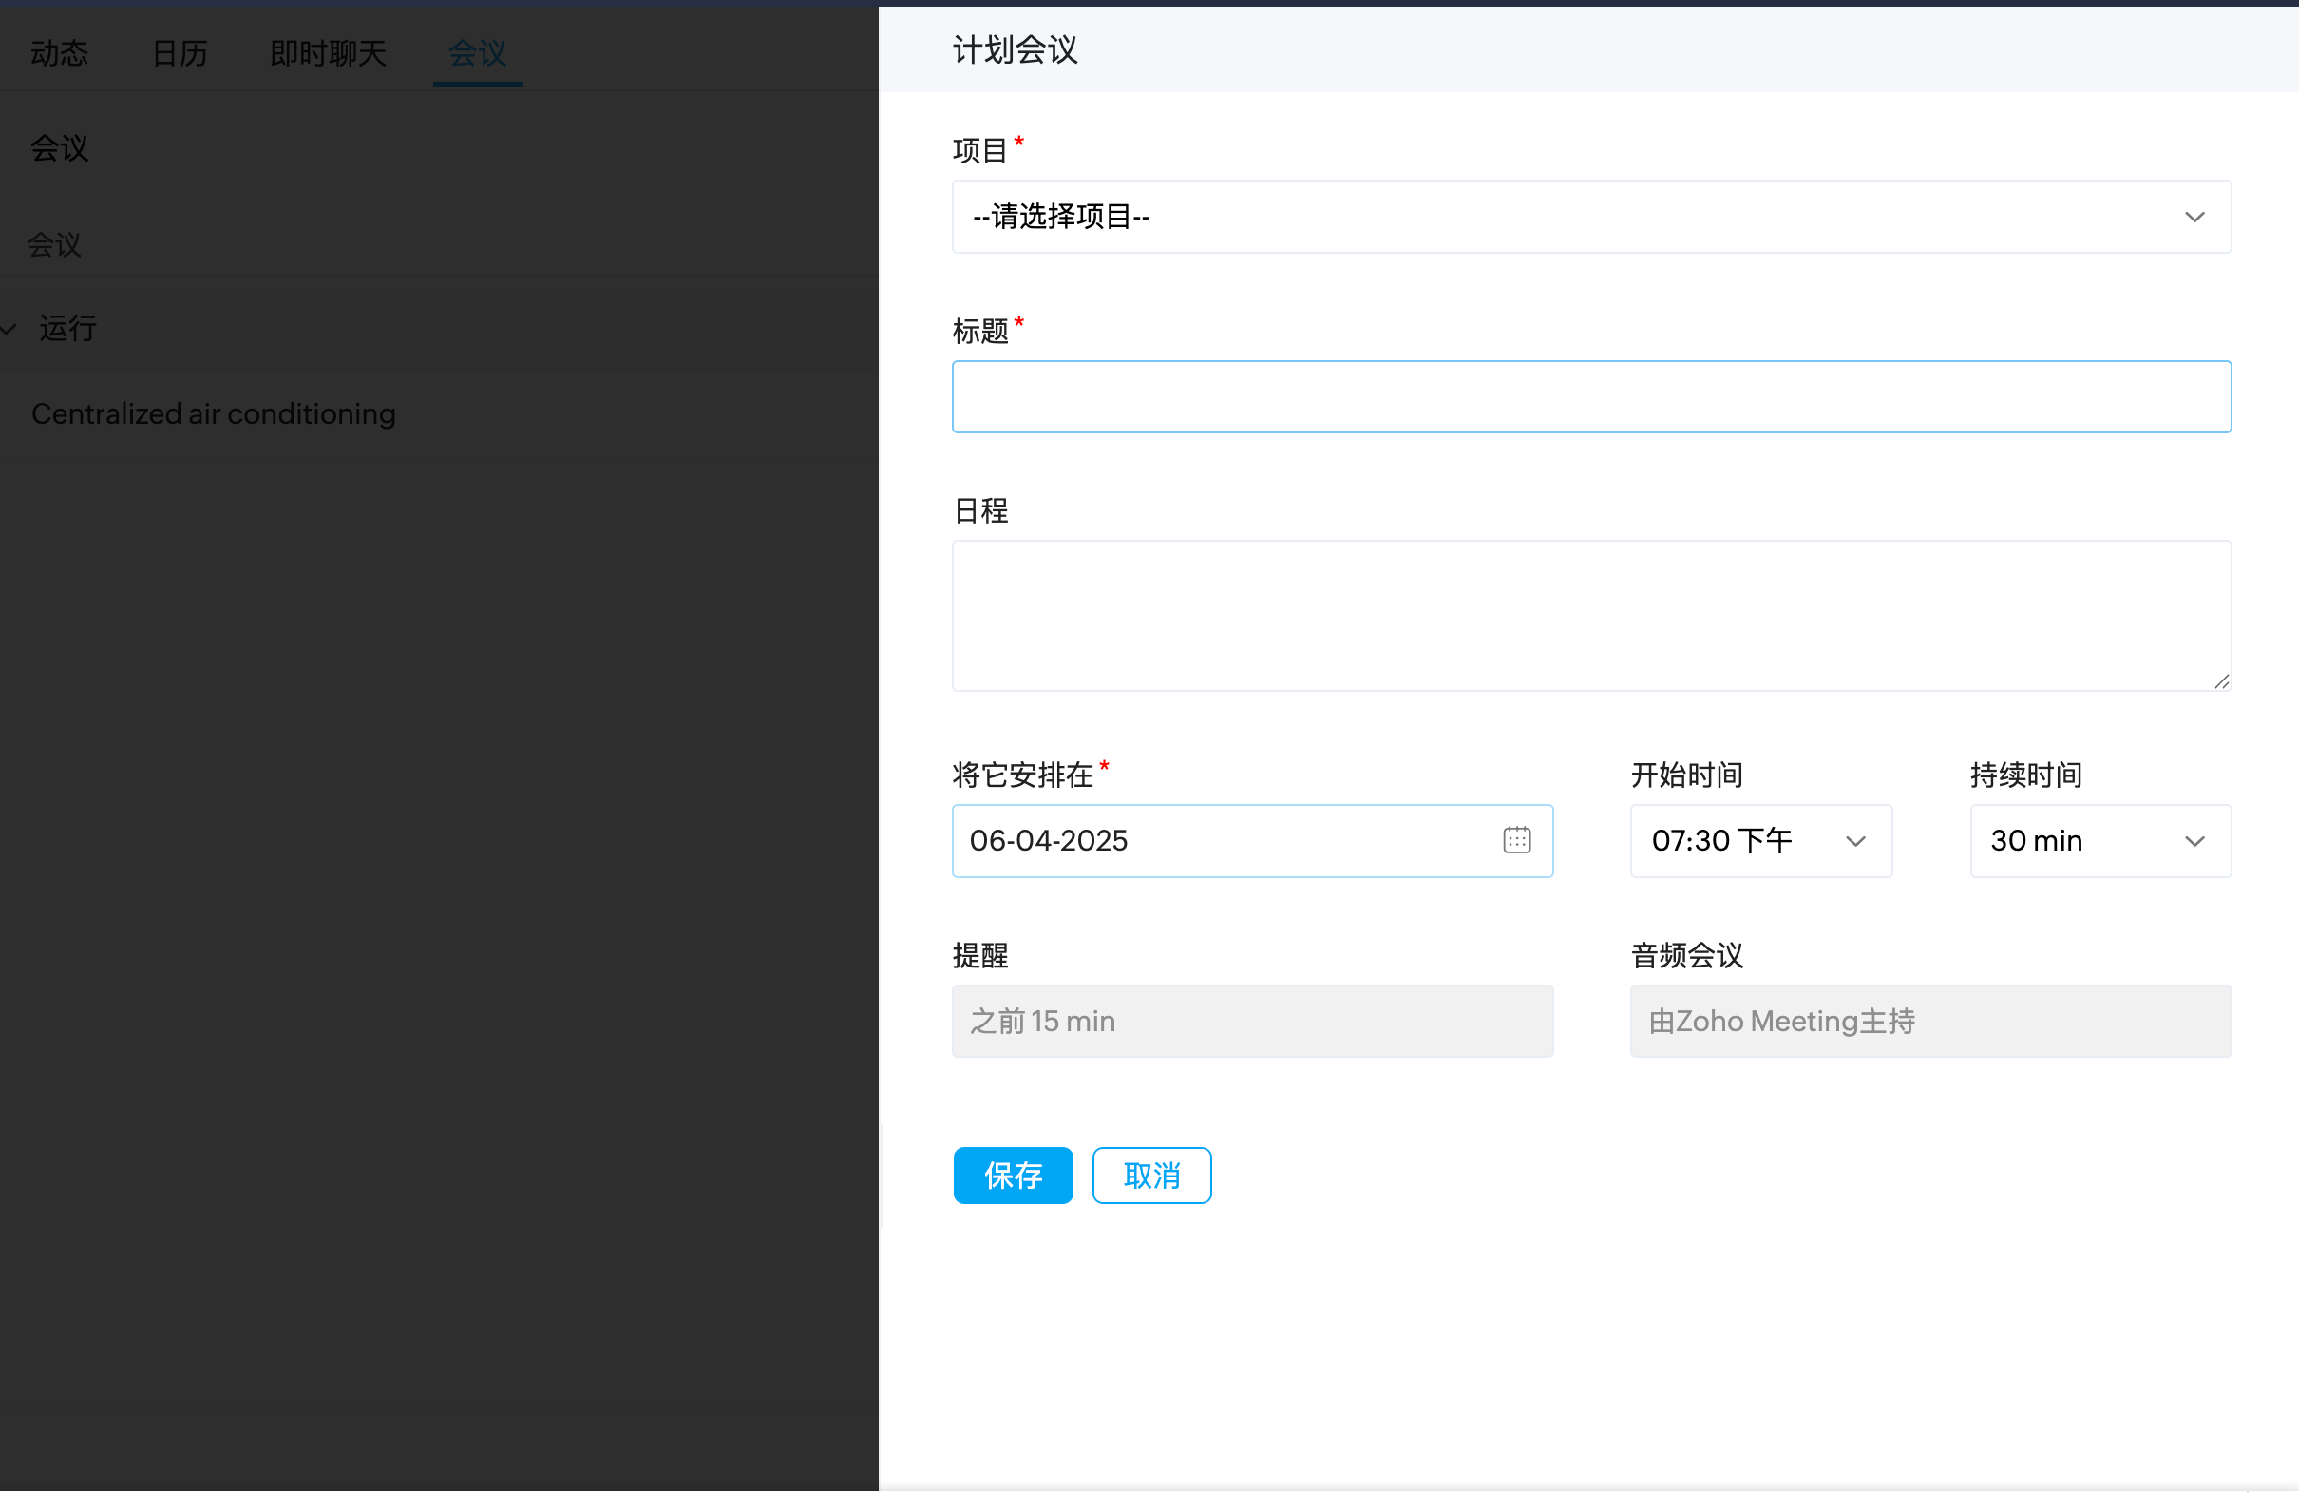Click the 06-04-2025 date field
This screenshot has width=2299, height=1493.
[1217, 841]
